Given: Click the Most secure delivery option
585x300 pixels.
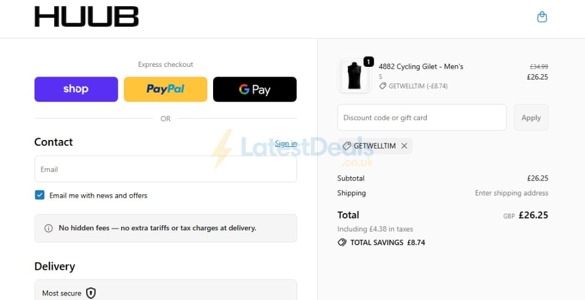Looking at the screenshot, I should pos(166,290).
